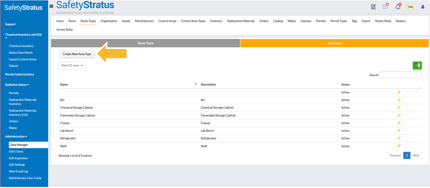Click the SafetyStratus logo in the sidebar

coord(24,8)
